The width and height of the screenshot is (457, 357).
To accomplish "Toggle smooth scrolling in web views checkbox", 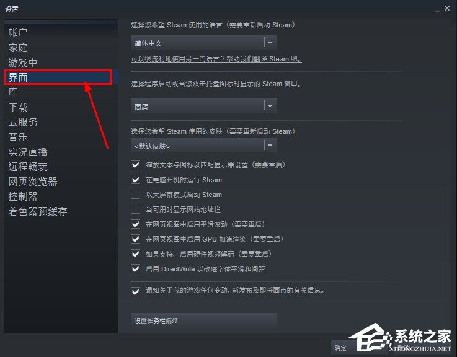I will (136, 224).
